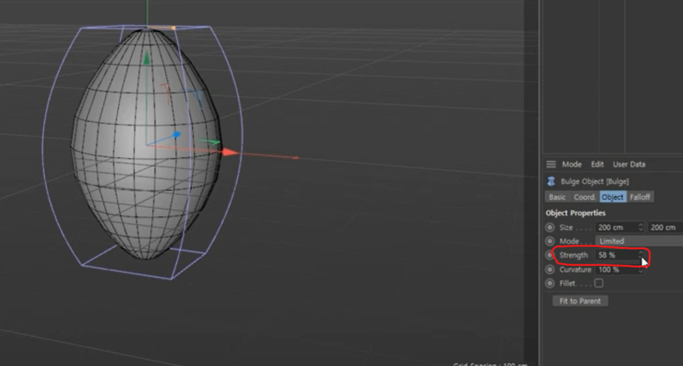Click the Object Properties heading

[576, 213]
